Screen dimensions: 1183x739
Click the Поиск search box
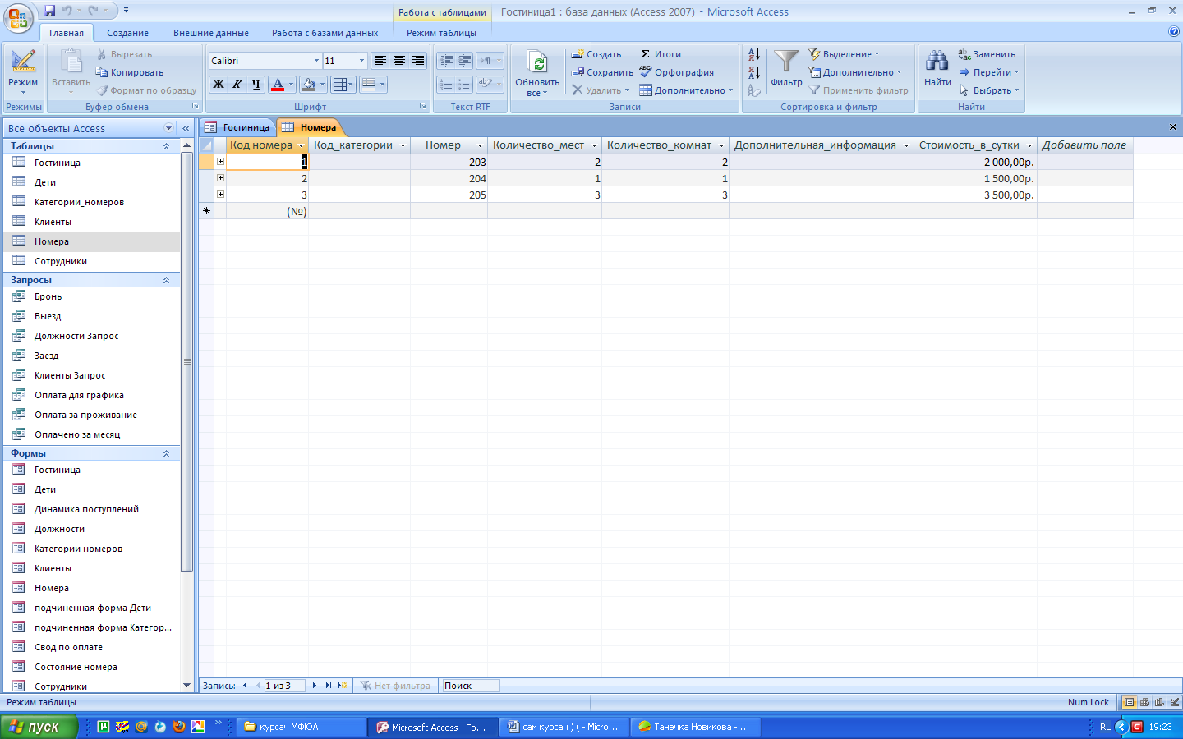[471, 686]
